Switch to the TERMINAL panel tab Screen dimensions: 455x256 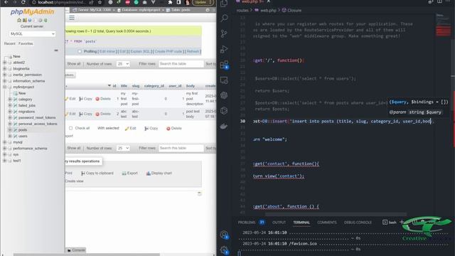click(301, 223)
